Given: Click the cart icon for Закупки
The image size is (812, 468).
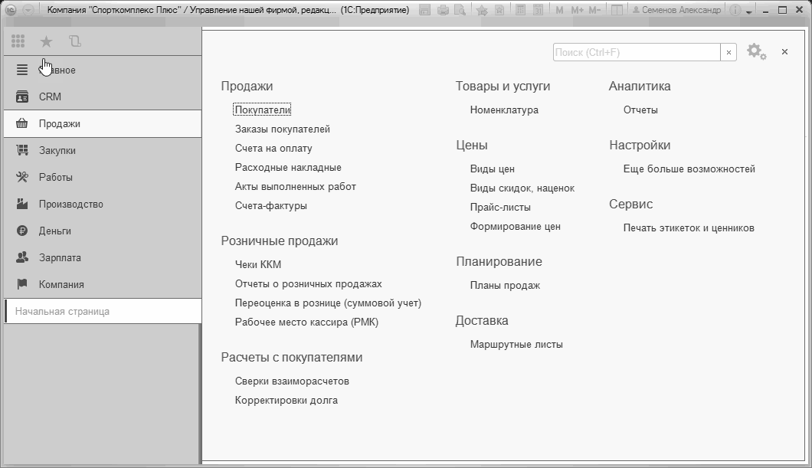Looking at the screenshot, I should 21,151.
